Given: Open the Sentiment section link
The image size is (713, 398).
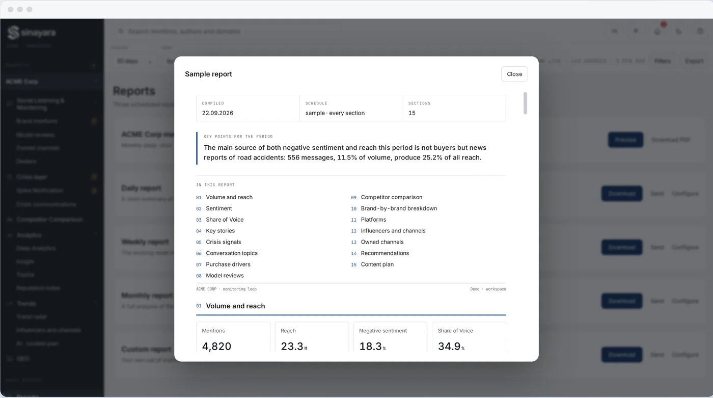Looking at the screenshot, I should pyautogui.click(x=219, y=208).
